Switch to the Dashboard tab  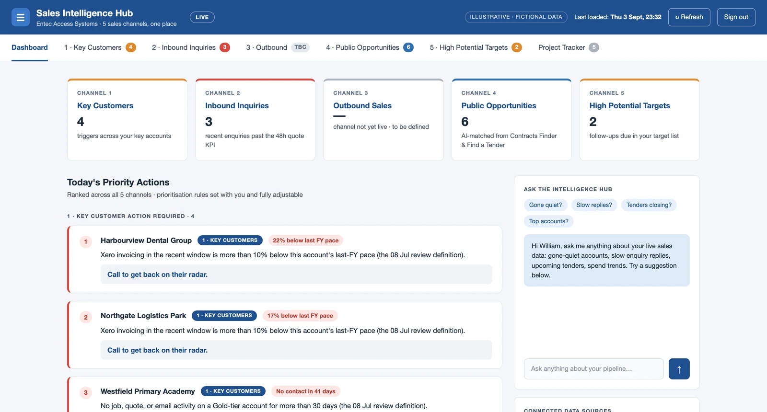click(30, 47)
